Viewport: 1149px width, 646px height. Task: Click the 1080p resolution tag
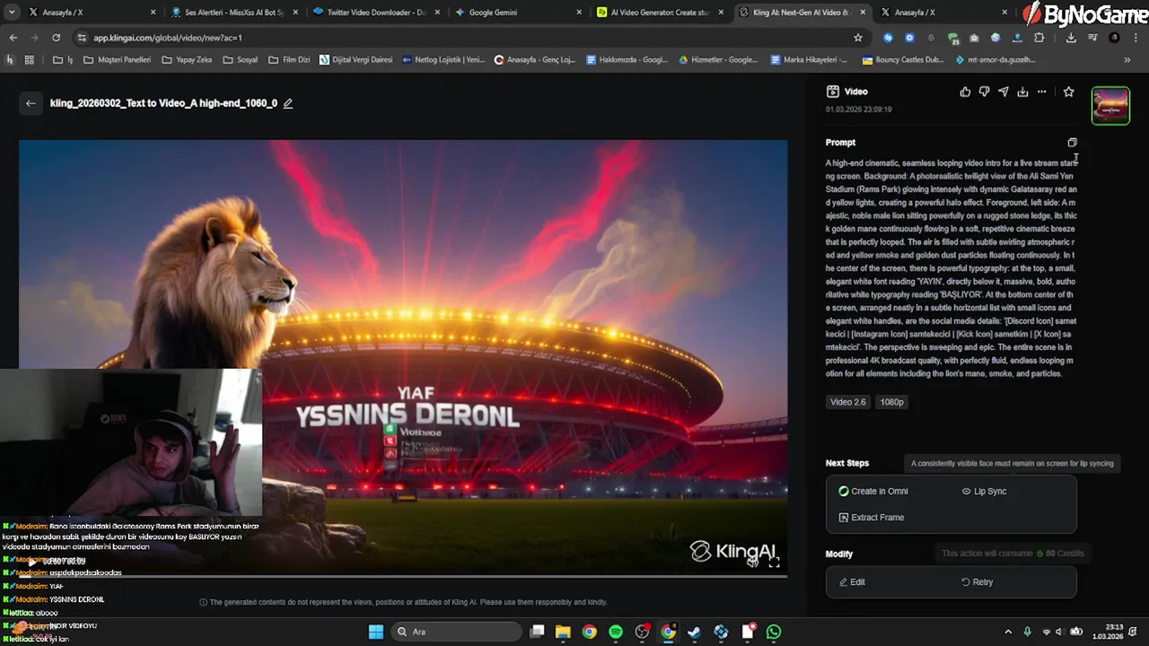pyautogui.click(x=891, y=402)
